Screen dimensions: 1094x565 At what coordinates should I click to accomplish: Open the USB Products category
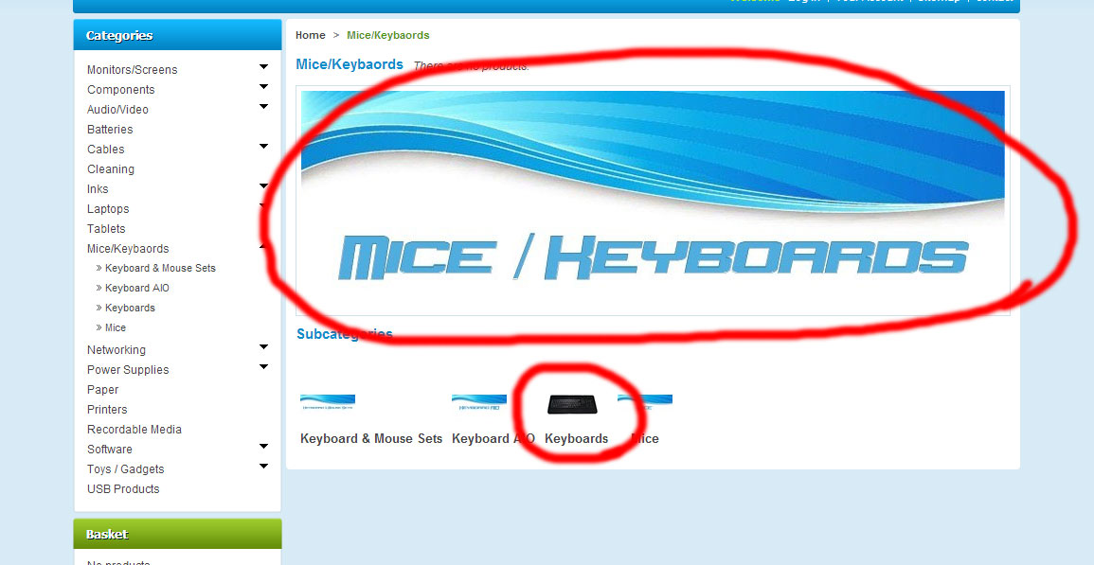pos(123,489)
